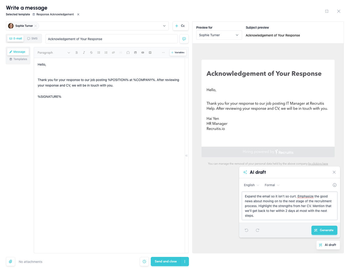Close the AI draft panel
The width and height of the screenshot is (350, 272).
coord(334,172)
